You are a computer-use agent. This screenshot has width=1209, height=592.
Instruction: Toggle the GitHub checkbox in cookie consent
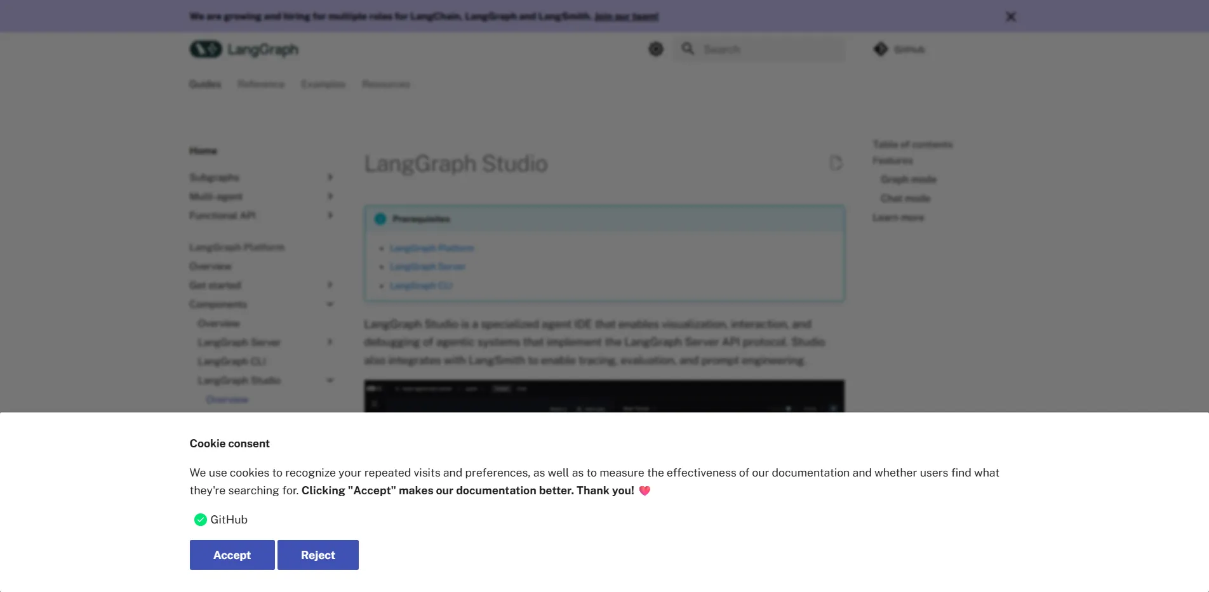200,520
